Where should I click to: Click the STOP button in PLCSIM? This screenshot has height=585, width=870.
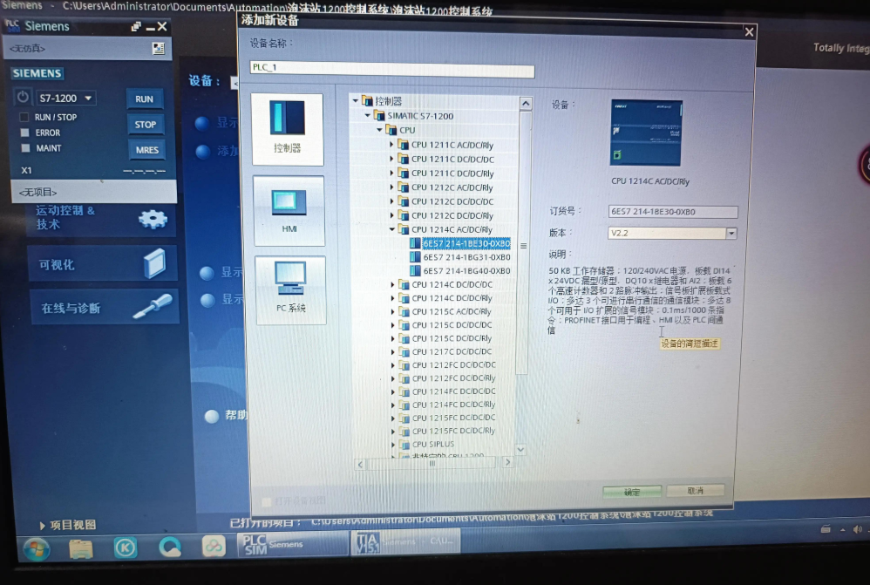(x=146, y=125)
